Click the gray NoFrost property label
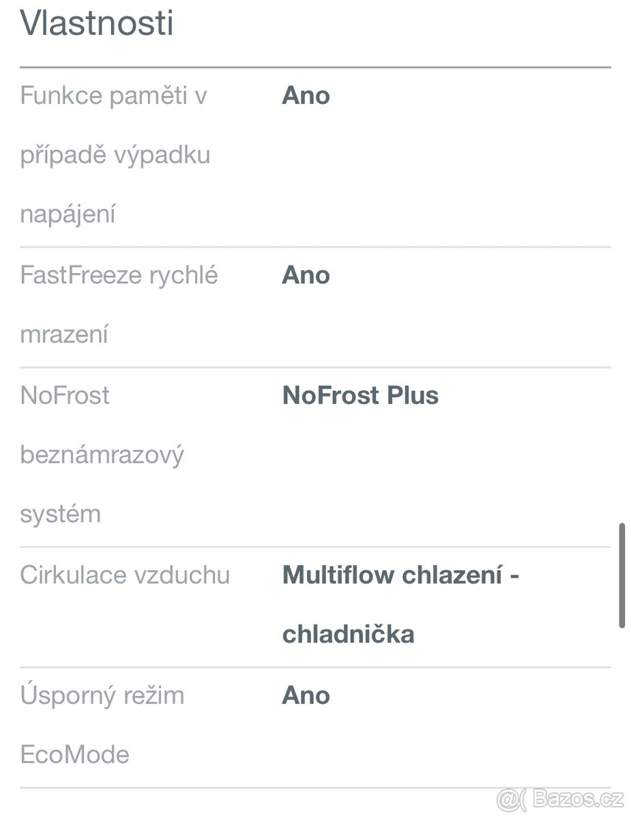This screenshot has height=819, width=631. (x=65, y=396)
